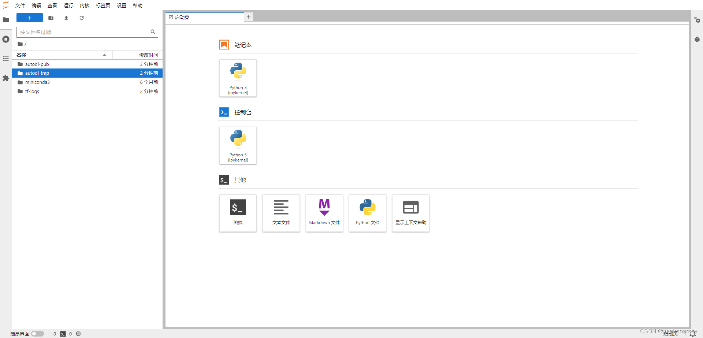Open the 内核 menu
Screen dimensions: 703x338
pos(85,5)
